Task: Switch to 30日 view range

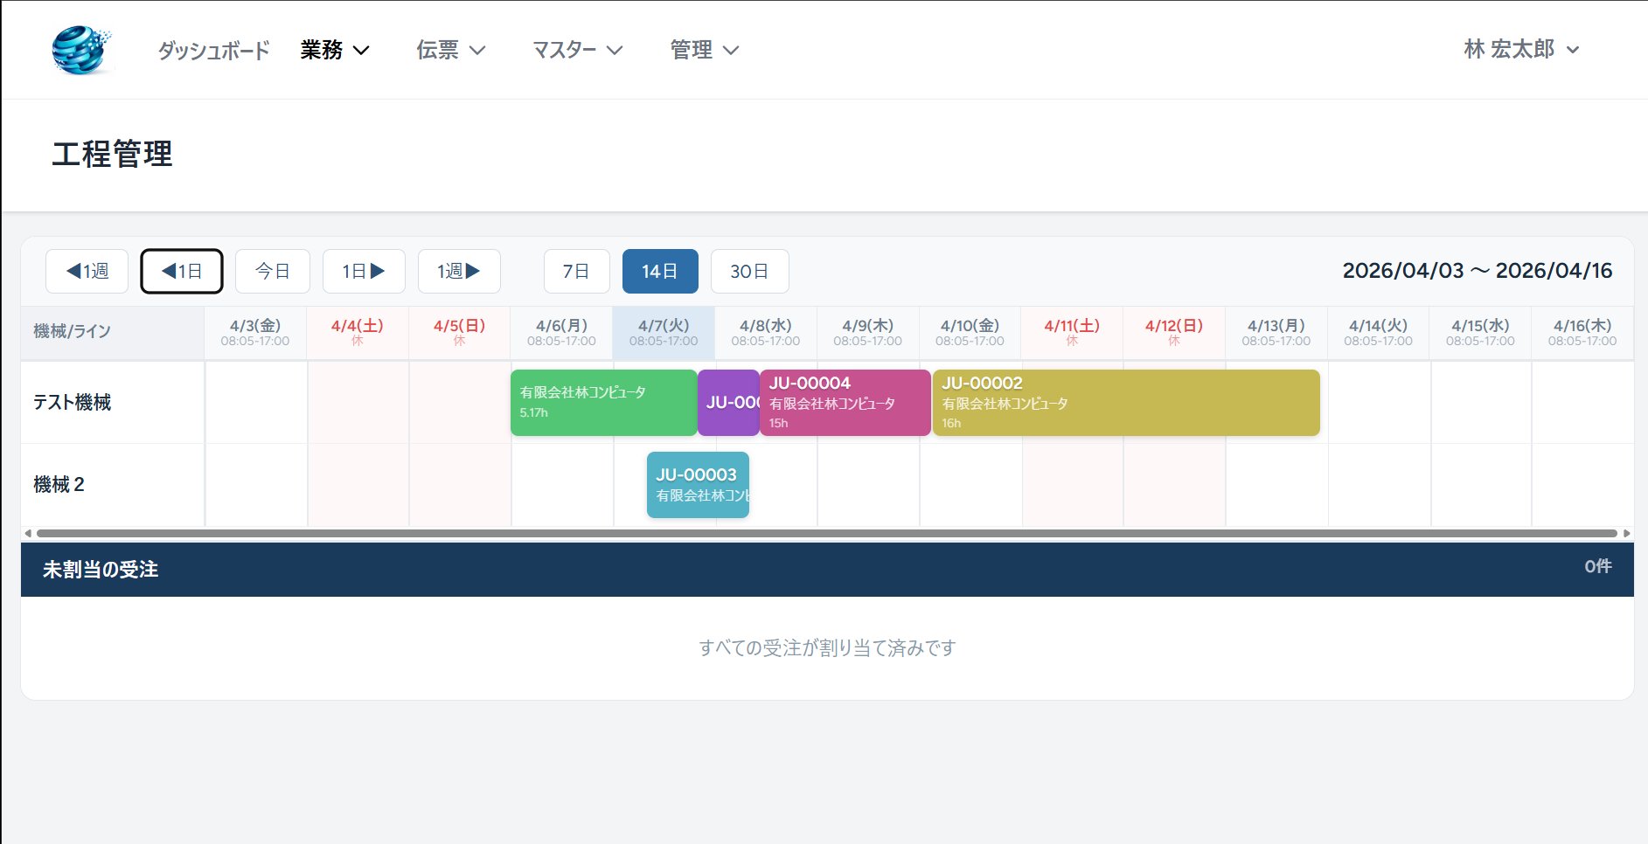Action: tap(749, 271)
